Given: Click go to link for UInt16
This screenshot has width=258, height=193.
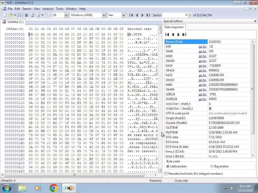Looking at the screenshot, I should pos(203,61).
